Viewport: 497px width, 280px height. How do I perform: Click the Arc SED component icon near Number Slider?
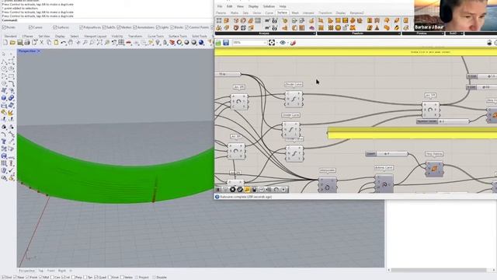click(x=430, y=110)
